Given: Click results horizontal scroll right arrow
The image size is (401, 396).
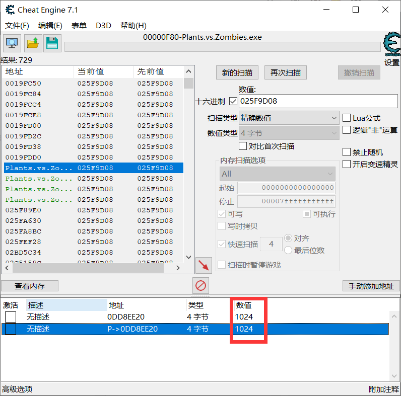Looking at the screenshot, I should tap(178, 268).
